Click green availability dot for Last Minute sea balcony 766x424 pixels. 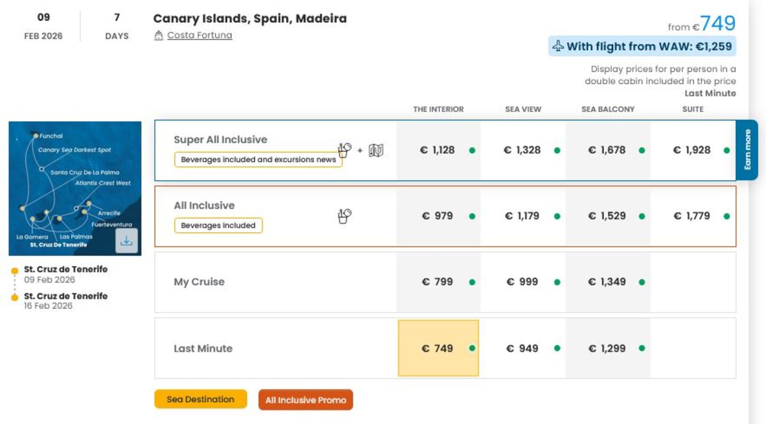pos(642,348)
